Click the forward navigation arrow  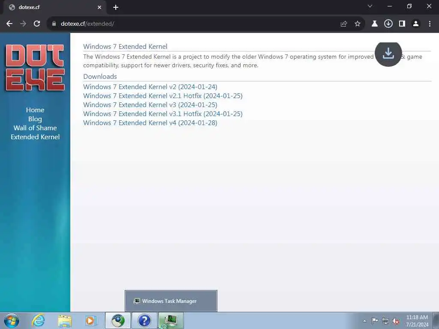(x=23, y=24)
